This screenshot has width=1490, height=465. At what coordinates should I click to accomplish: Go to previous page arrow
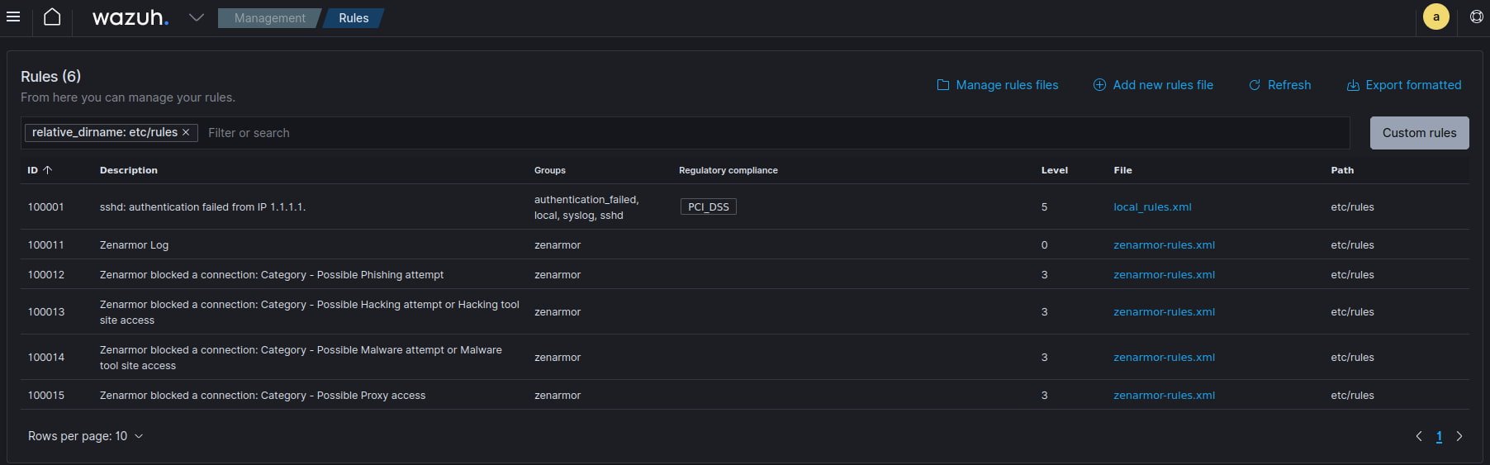pos(1419,436)
